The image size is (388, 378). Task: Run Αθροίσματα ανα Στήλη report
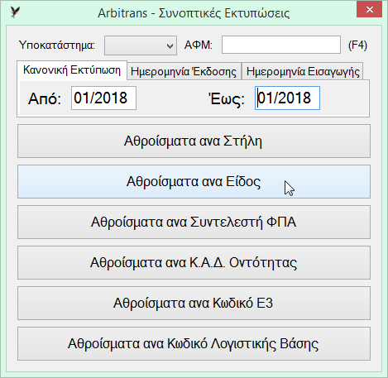click(x=194, y=141)
